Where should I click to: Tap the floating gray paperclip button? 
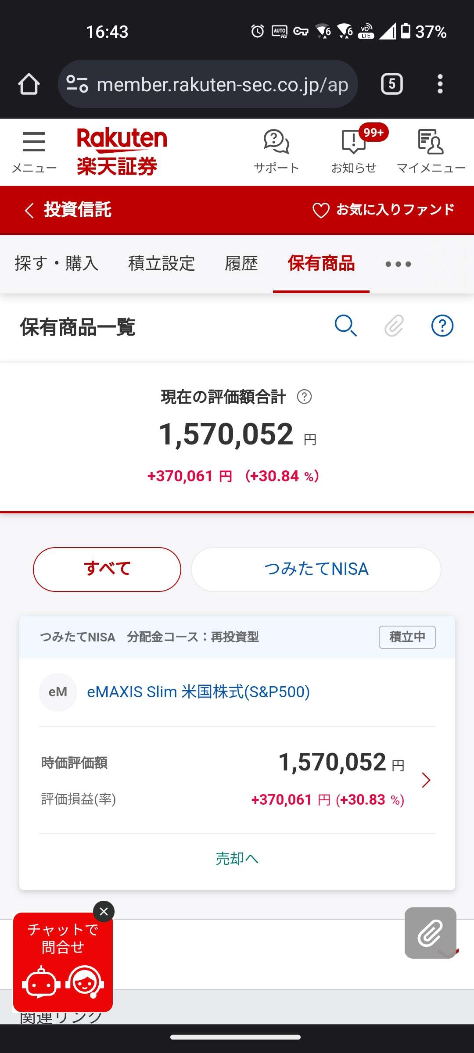pyautogui.click(x=430, y=933)
